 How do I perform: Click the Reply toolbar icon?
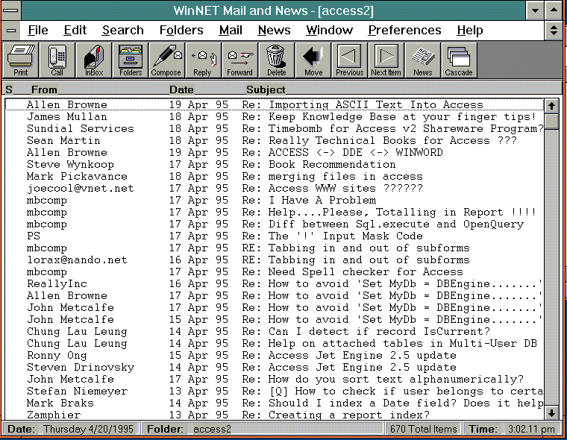(x=203, y=60)
